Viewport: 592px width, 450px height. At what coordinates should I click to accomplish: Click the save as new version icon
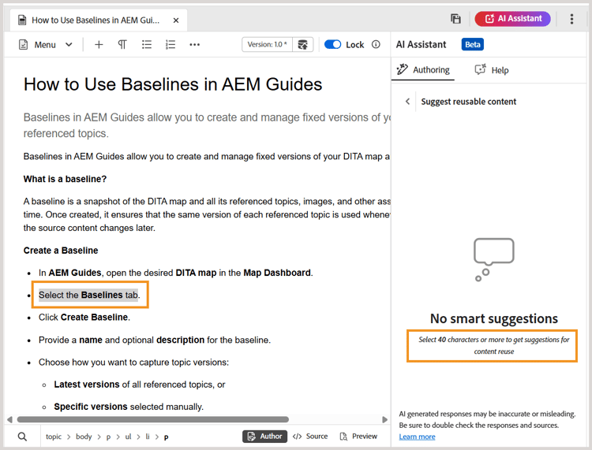click(x=302, y=44)
